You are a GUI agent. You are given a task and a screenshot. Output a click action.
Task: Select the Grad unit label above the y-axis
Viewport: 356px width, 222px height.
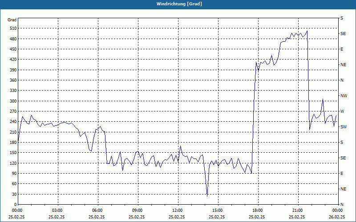12,20
